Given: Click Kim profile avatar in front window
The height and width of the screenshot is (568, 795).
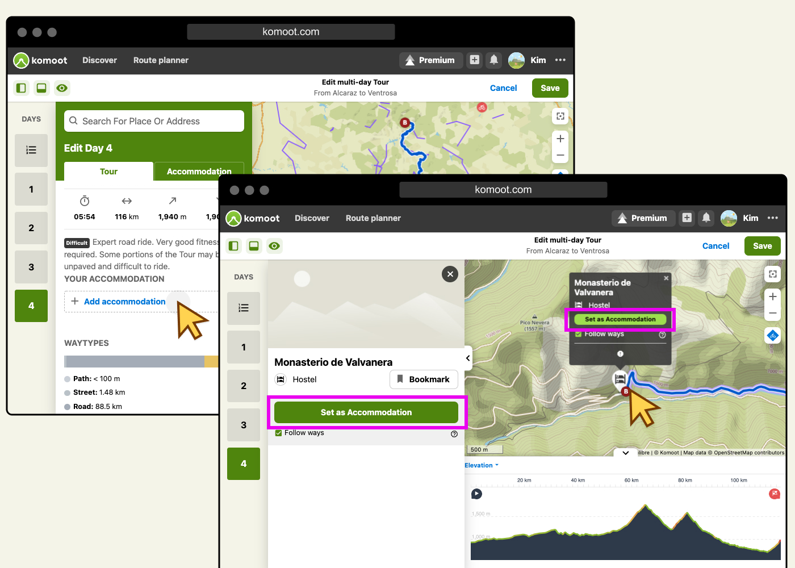Looking at the screenshot, I should point(729,218).
